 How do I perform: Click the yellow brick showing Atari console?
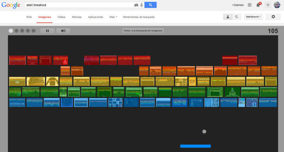36,81
